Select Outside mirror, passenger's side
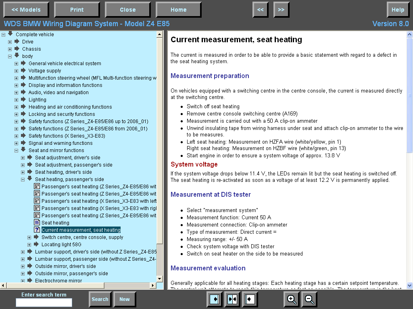Image resolution: width=413 pixels, height=309 pixels. tap(71, 274)
